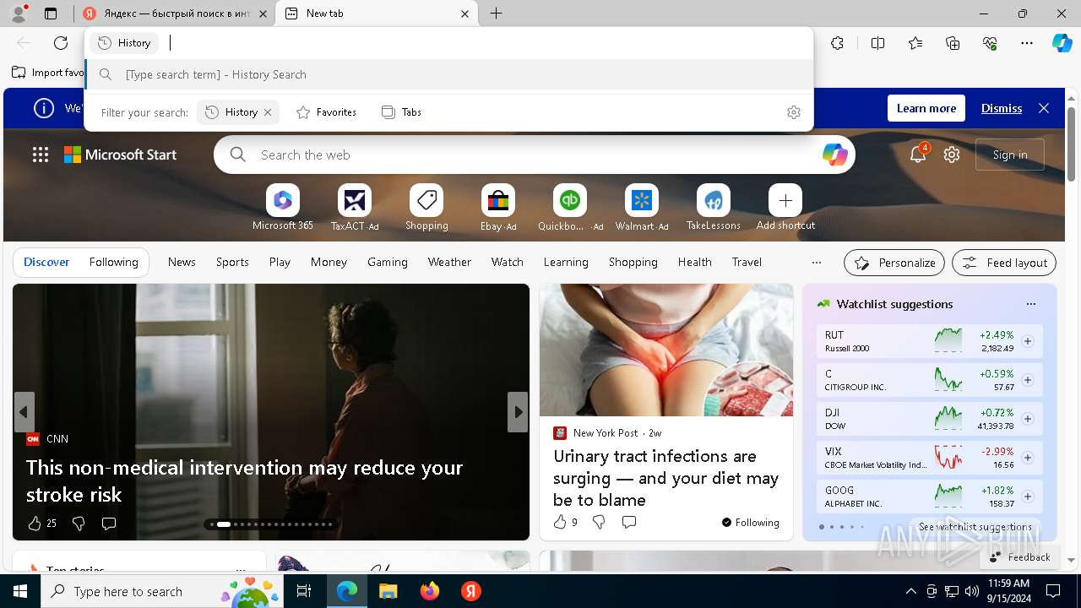Open Copilot sidebar icon
Viewport: 1081px width, 608px height.
tap(1062, 43)
